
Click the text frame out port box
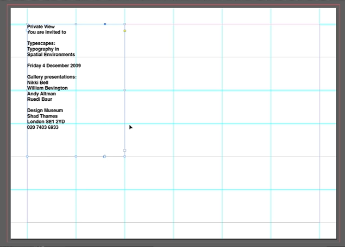pyautogui.click(x=125, y=151)
